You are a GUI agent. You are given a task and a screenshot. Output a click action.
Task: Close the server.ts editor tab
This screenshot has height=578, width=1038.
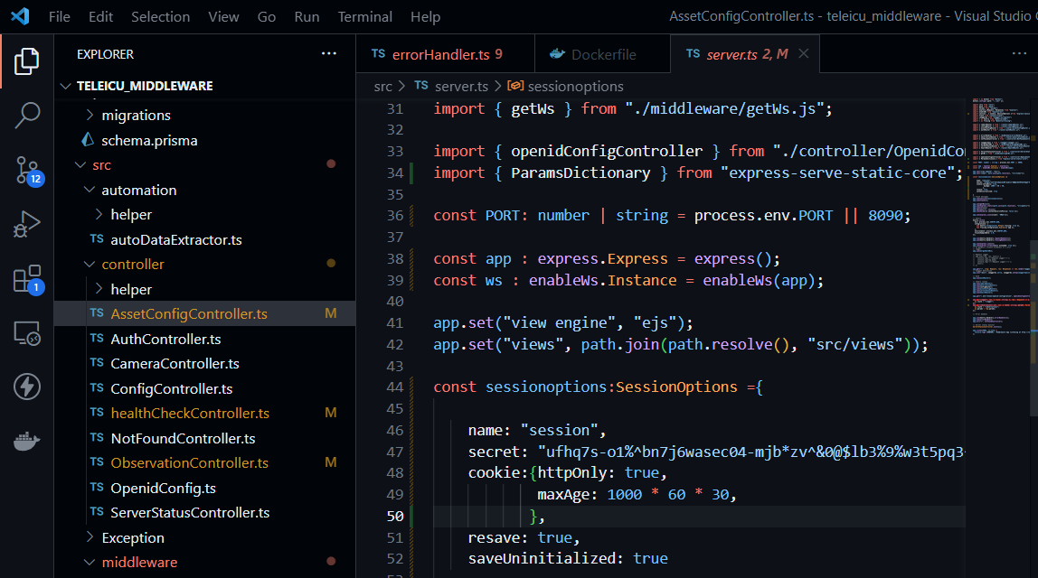click(x=803, y=54)
